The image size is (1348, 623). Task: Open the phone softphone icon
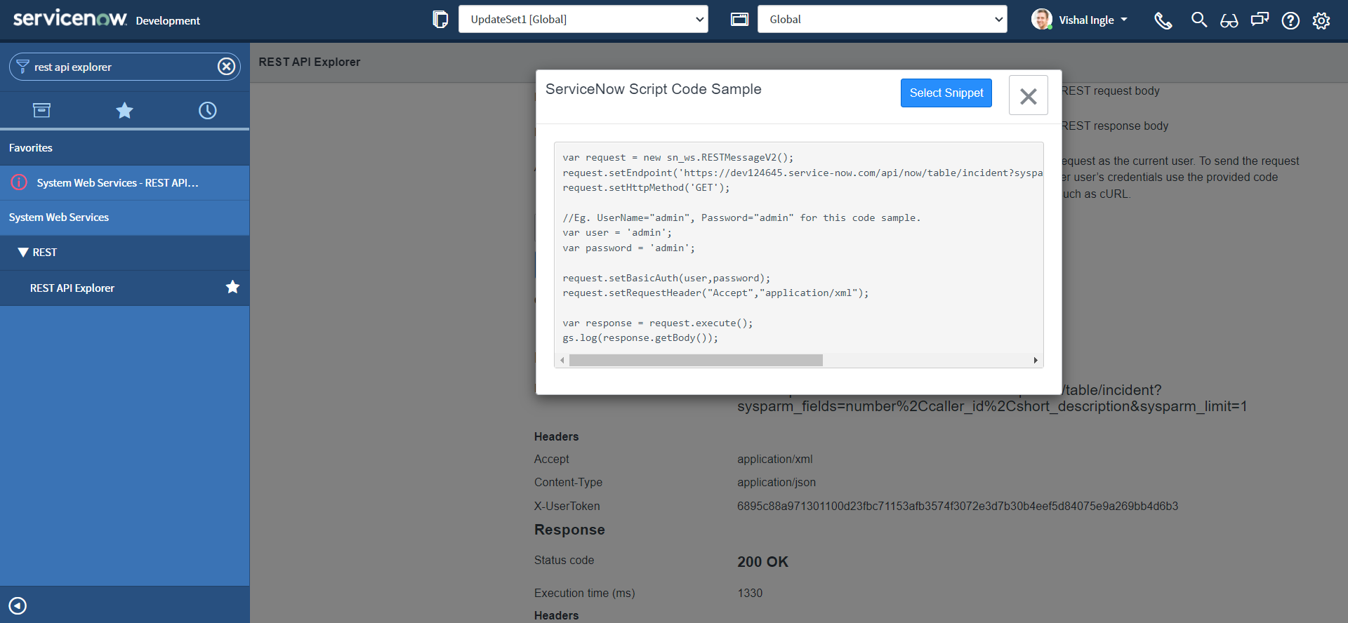[1163, 20]
